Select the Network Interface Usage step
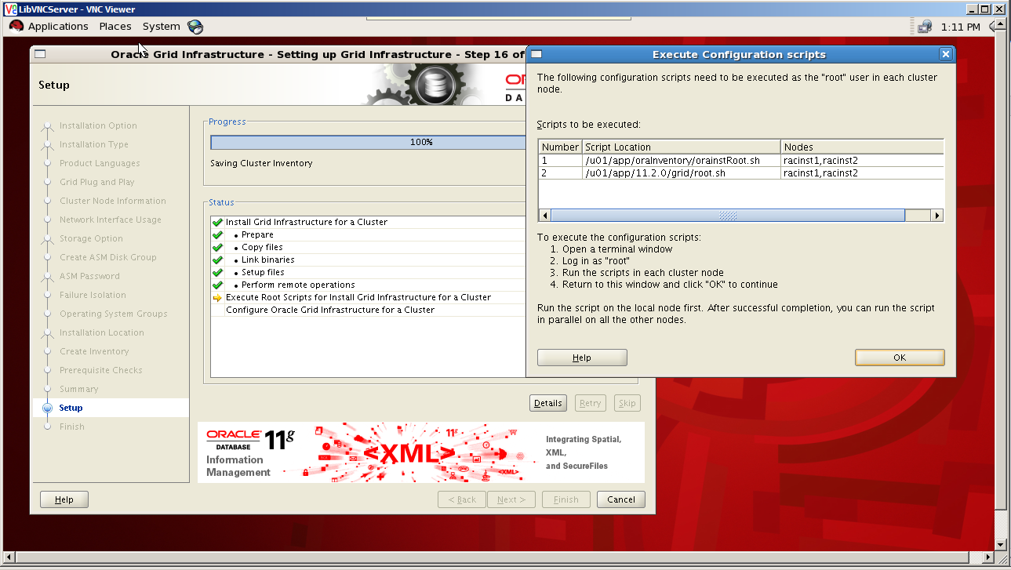The image size is (1011, 570). coord(111,220)
